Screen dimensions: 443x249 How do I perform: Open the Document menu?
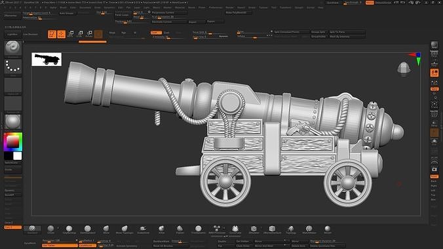click(85, 8)
